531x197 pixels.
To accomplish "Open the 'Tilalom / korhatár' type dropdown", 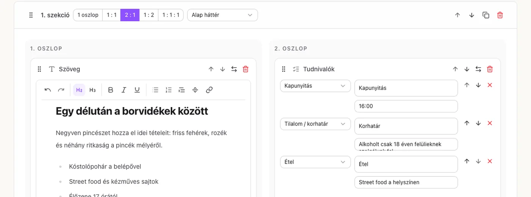I will click(315, 124).
